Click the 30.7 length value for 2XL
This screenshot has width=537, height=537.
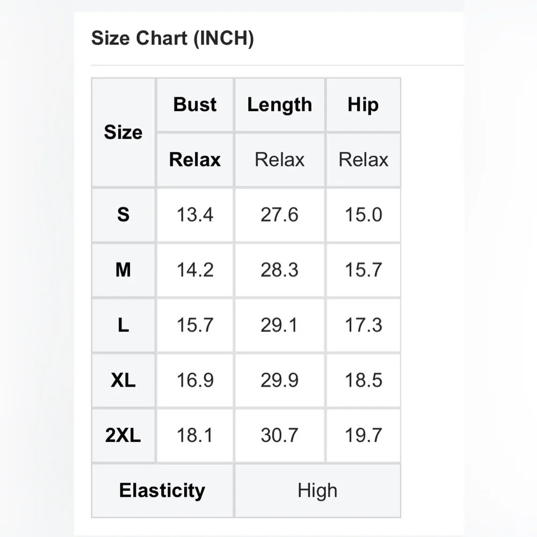point(279,436)
